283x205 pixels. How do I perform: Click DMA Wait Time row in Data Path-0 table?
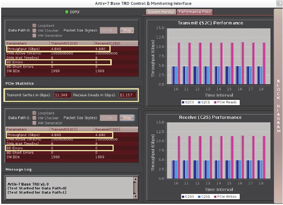[72, 58]
